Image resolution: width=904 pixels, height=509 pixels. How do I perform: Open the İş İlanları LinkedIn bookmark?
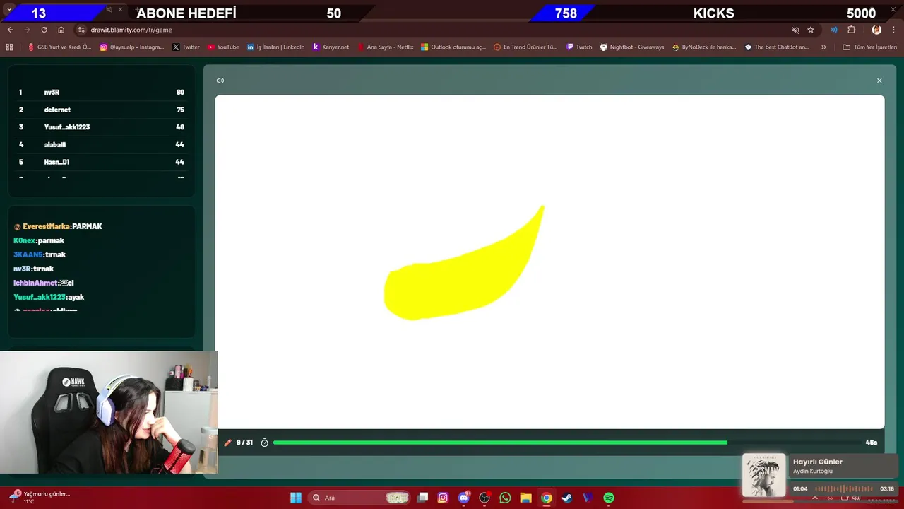point(275,47)
